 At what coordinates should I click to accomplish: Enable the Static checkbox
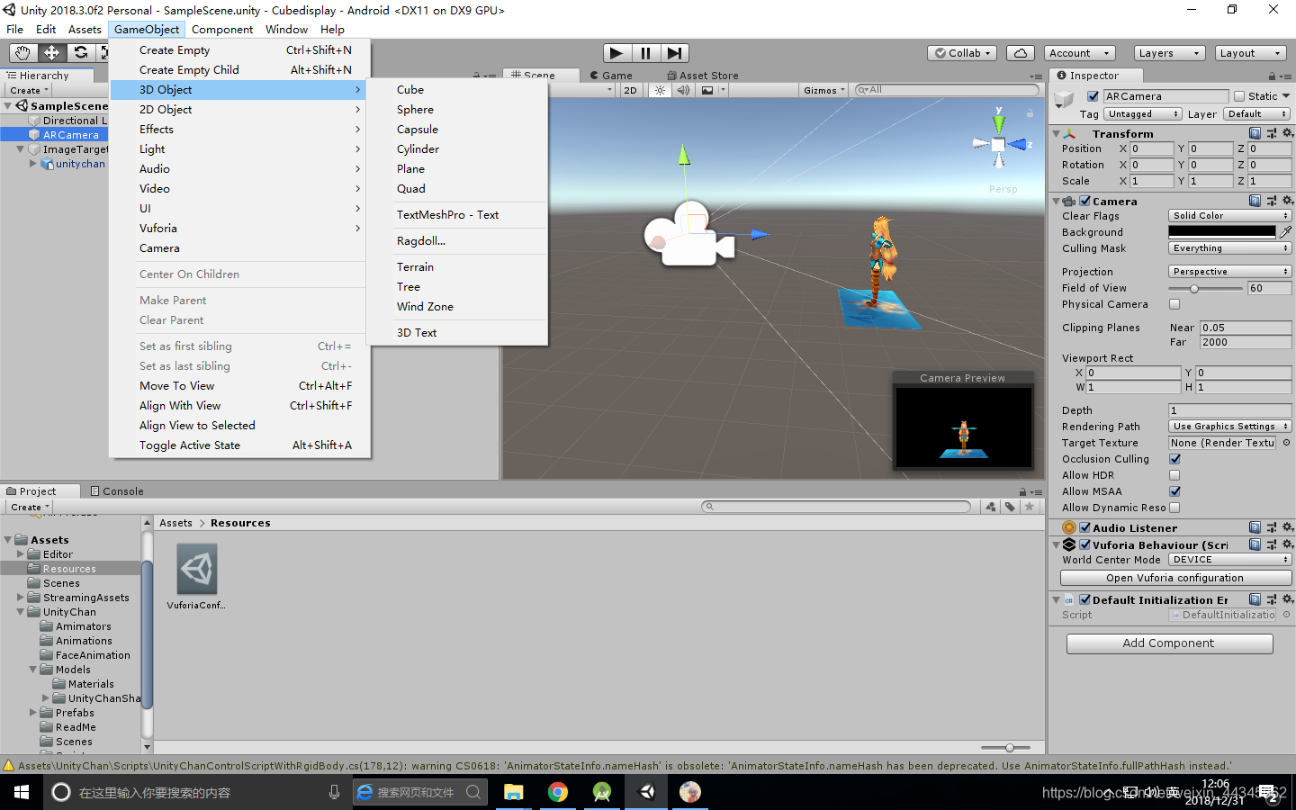pyautogui.click(x=1239, y=96)
